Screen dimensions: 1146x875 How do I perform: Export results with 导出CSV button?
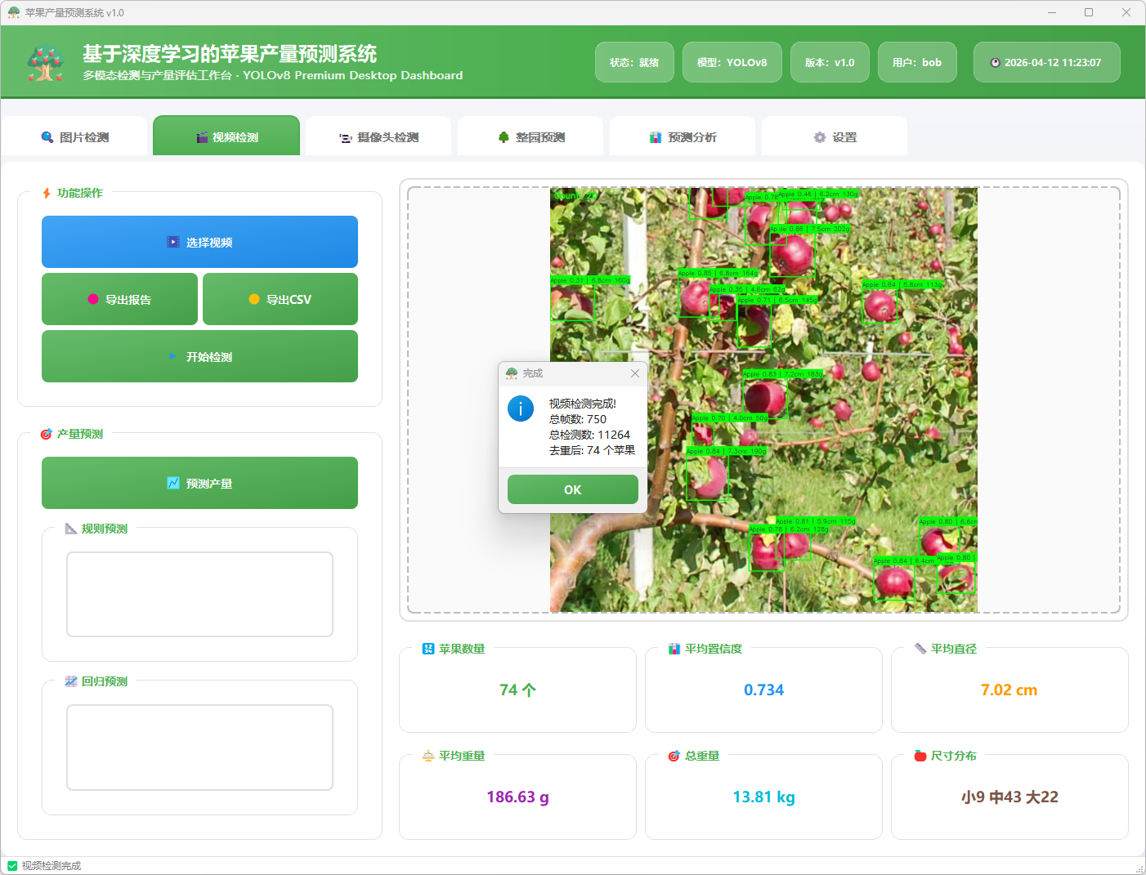point(280,299)
